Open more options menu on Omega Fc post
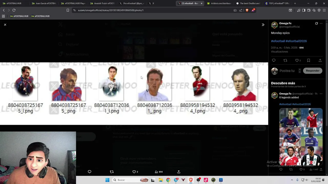Viewport: 328px width, 184px height. 321,23
